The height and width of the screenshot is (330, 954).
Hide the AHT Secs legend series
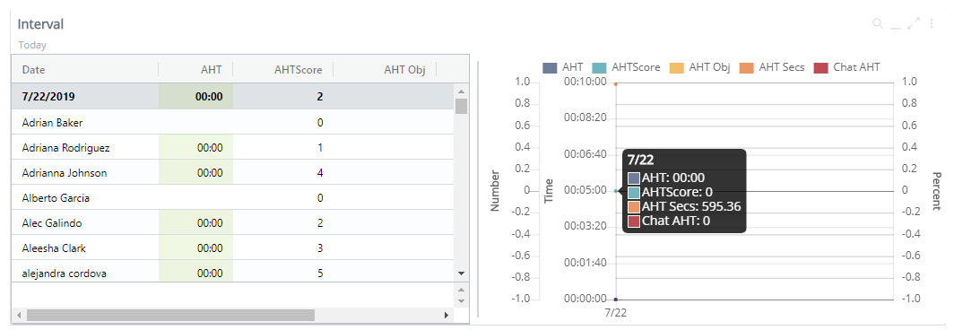[771, 67]
